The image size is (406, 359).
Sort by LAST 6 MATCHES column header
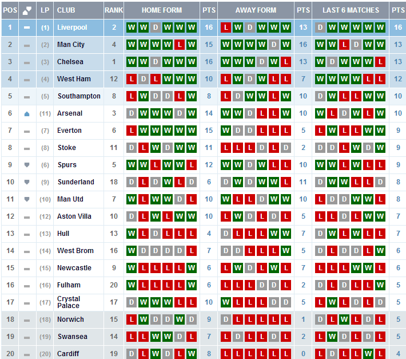pyautogui.click(x=351, y=10)
